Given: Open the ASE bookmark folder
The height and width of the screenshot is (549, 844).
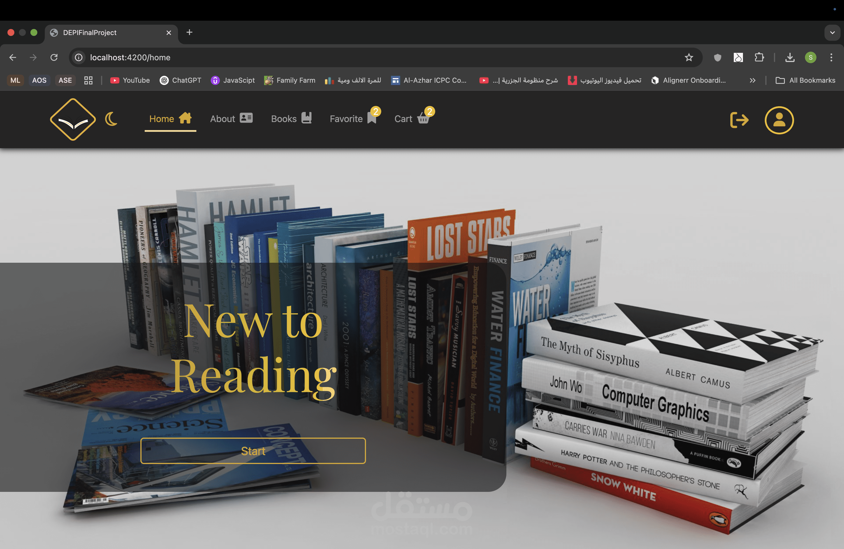Looking at the screenshot, I should pos(65,80).
